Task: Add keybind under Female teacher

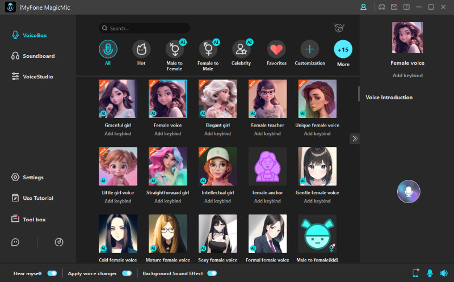Action: pyautogui.click(x=267, y=133)
